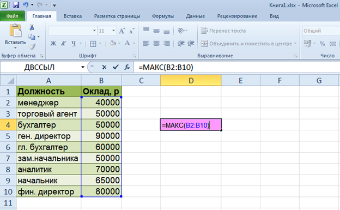Screen dimensions: 340x210
Task: Open Выравнивание group dialog launcher
Action: click(295, 56)
